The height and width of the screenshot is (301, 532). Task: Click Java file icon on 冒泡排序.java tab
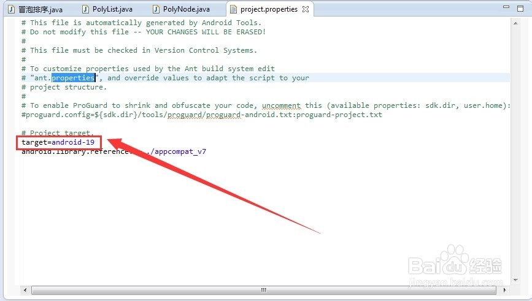[11, 9]
